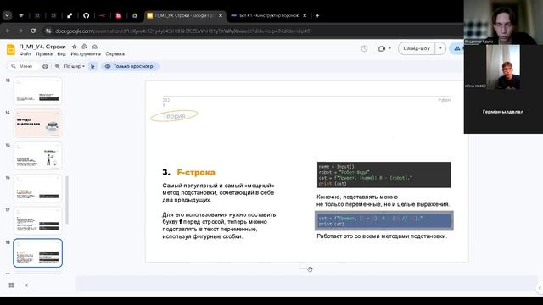Click the highlighted second code block
The width and height of the screenshot is (543, 305).
coord(384,220)
